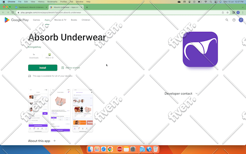This screenshot has width=246, height=154.
Task: Open Spotlight search in the menu bar
Action: [211, 2]
